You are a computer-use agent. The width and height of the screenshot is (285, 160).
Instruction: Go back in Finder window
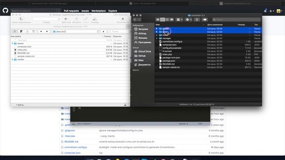point(135,20)
